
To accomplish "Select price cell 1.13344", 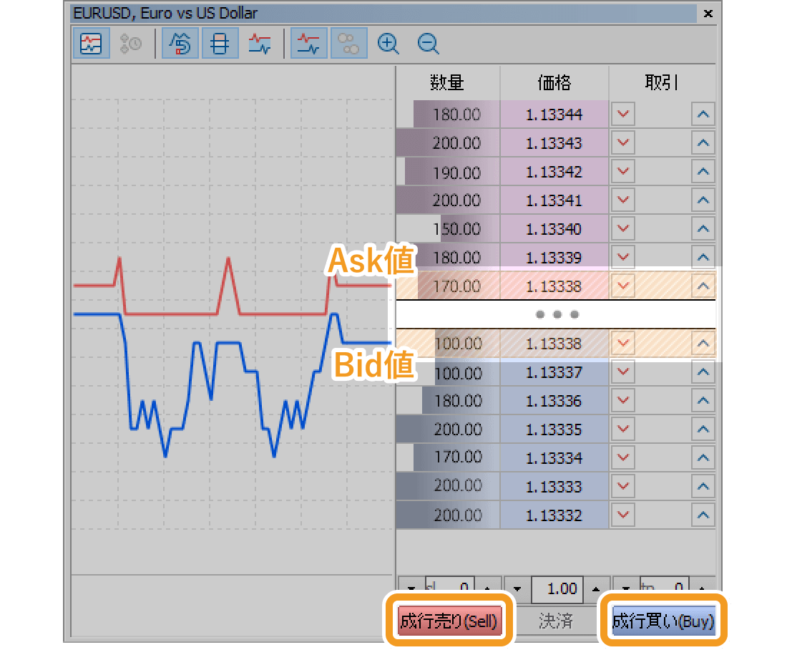I will (x=554, y=115).
